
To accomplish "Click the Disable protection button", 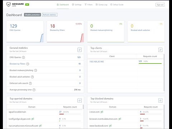I will [32, 15].
